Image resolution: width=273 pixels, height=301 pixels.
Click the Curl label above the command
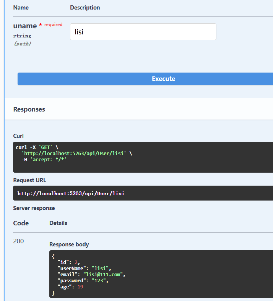click(x=18, y=136)
